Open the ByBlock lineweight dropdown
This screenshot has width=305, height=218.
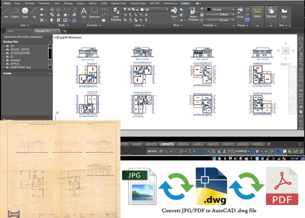point(220,15)
